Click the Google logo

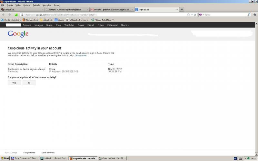click(18, 34)
